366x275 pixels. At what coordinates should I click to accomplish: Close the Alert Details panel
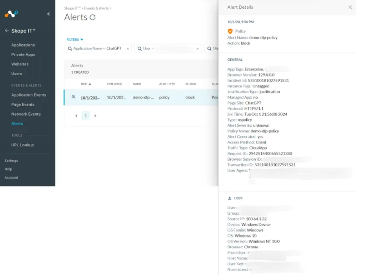click(350, 7)
